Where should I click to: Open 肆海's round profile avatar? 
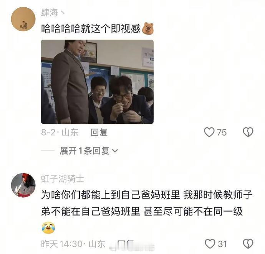tap(23, 19)
